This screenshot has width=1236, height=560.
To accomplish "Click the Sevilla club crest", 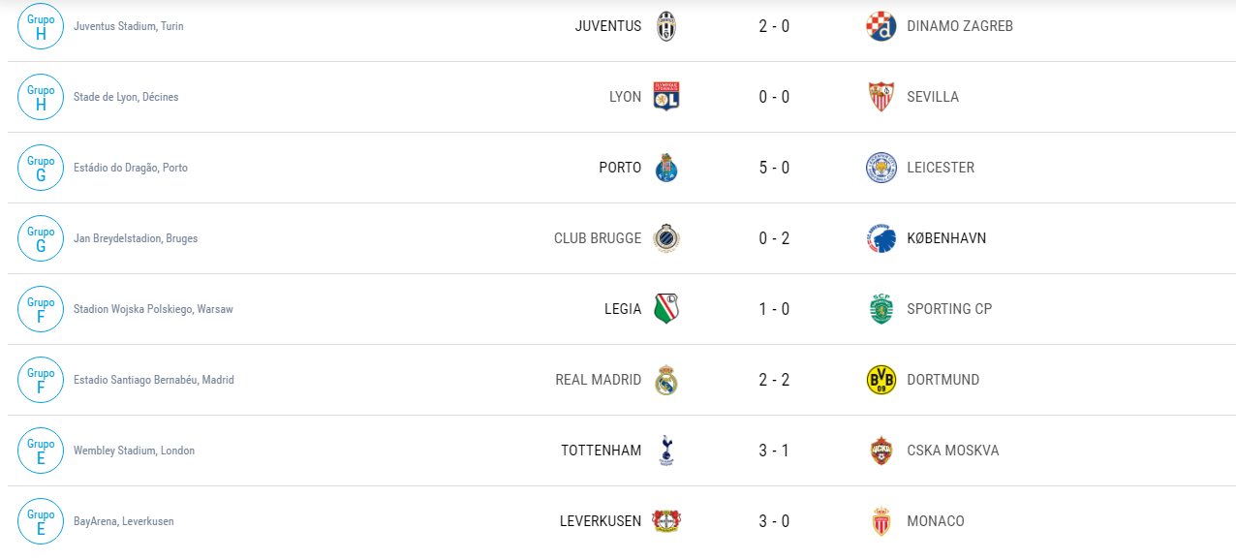I will [881, 97].
